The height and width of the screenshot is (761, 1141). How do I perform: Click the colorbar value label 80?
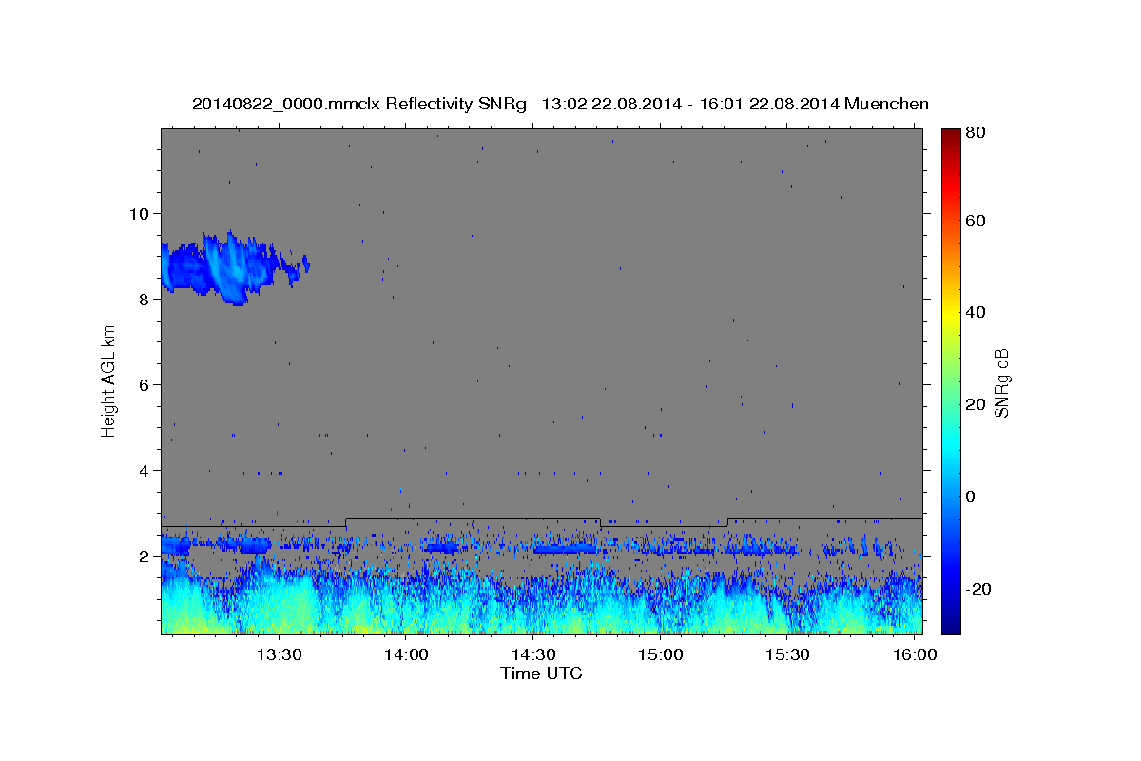point(977,132)
